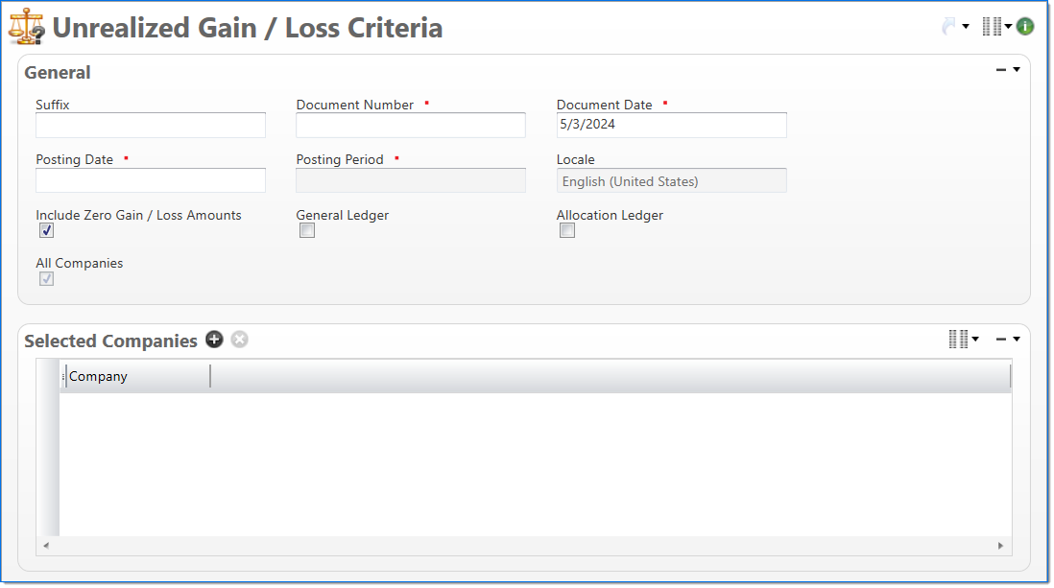Viewport: 1054px width, 588px height.
Task: Click the Company column header
Action: [x=136, y=377]
